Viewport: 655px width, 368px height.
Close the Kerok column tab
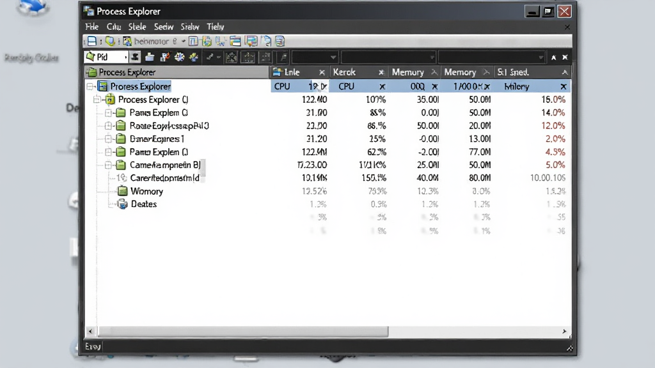(x=381, y=73)
